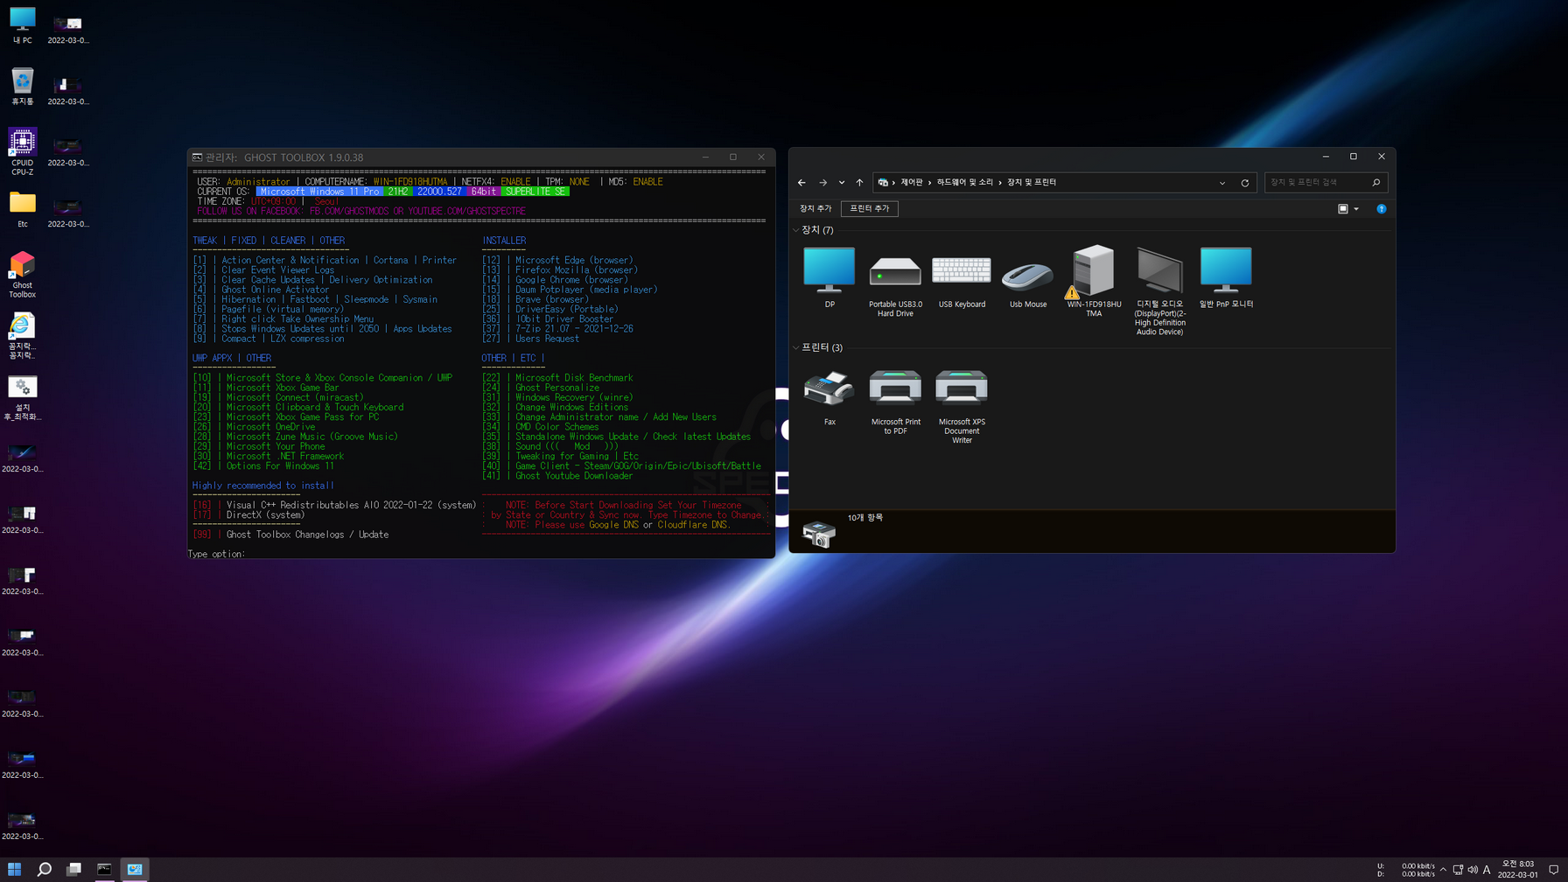
Task: Click 장치 및 프린터 in the breadcrumb
Action: tap(1032, 182)
